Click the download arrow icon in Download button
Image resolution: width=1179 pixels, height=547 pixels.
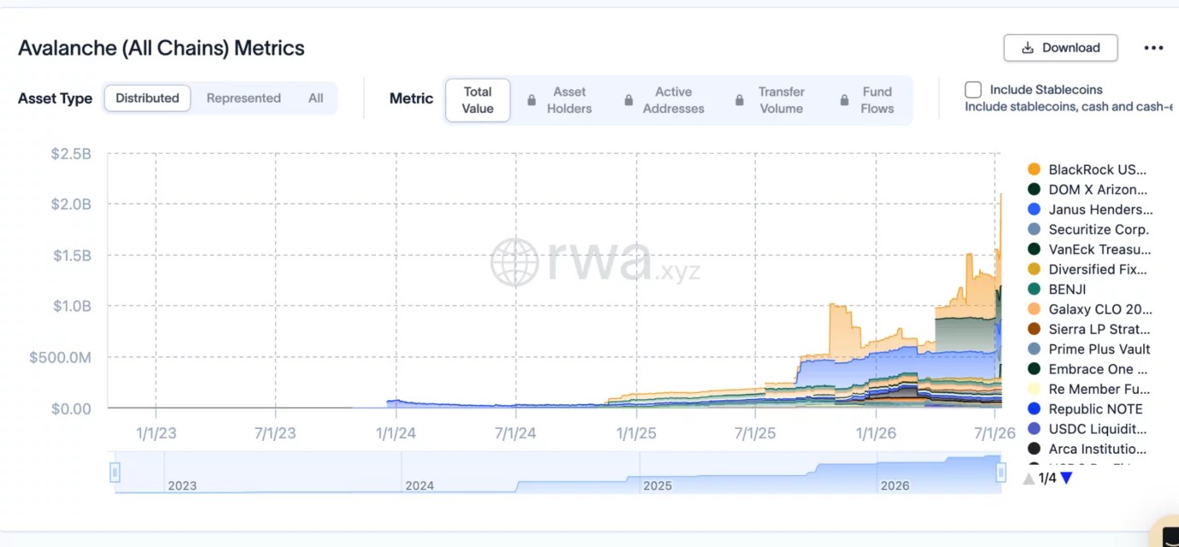coord(1028,48)
